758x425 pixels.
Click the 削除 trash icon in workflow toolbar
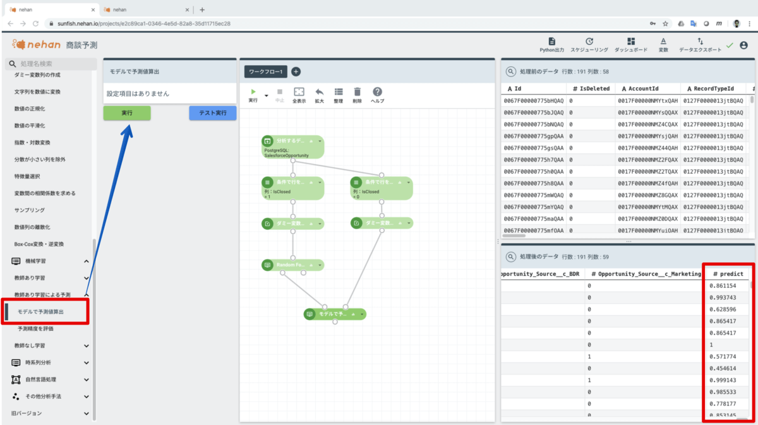pos(358,95)
